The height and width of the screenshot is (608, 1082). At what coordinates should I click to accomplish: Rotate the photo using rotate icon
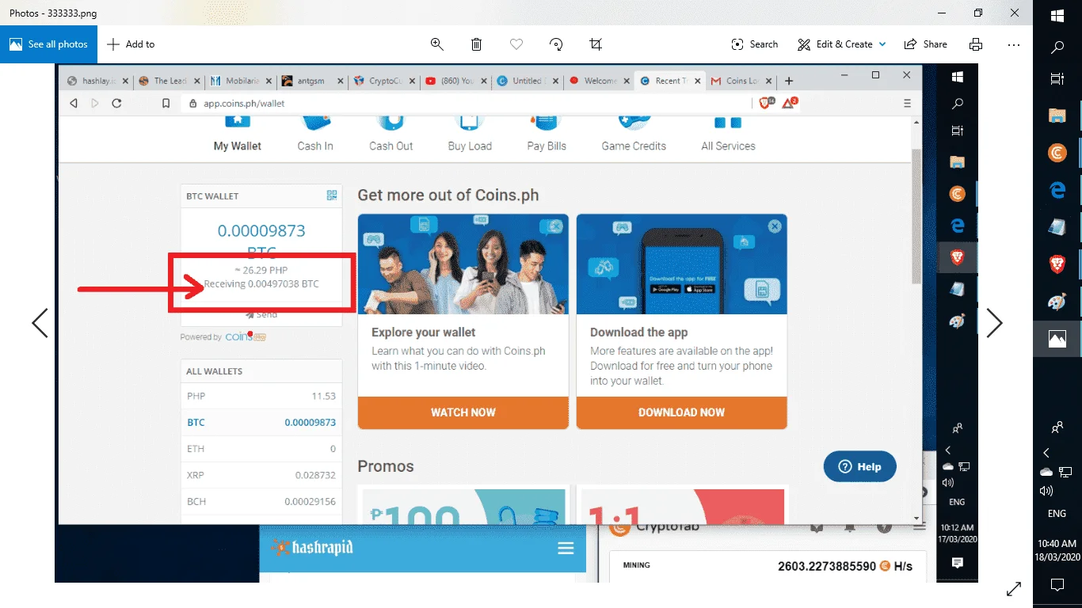(556, 44)
